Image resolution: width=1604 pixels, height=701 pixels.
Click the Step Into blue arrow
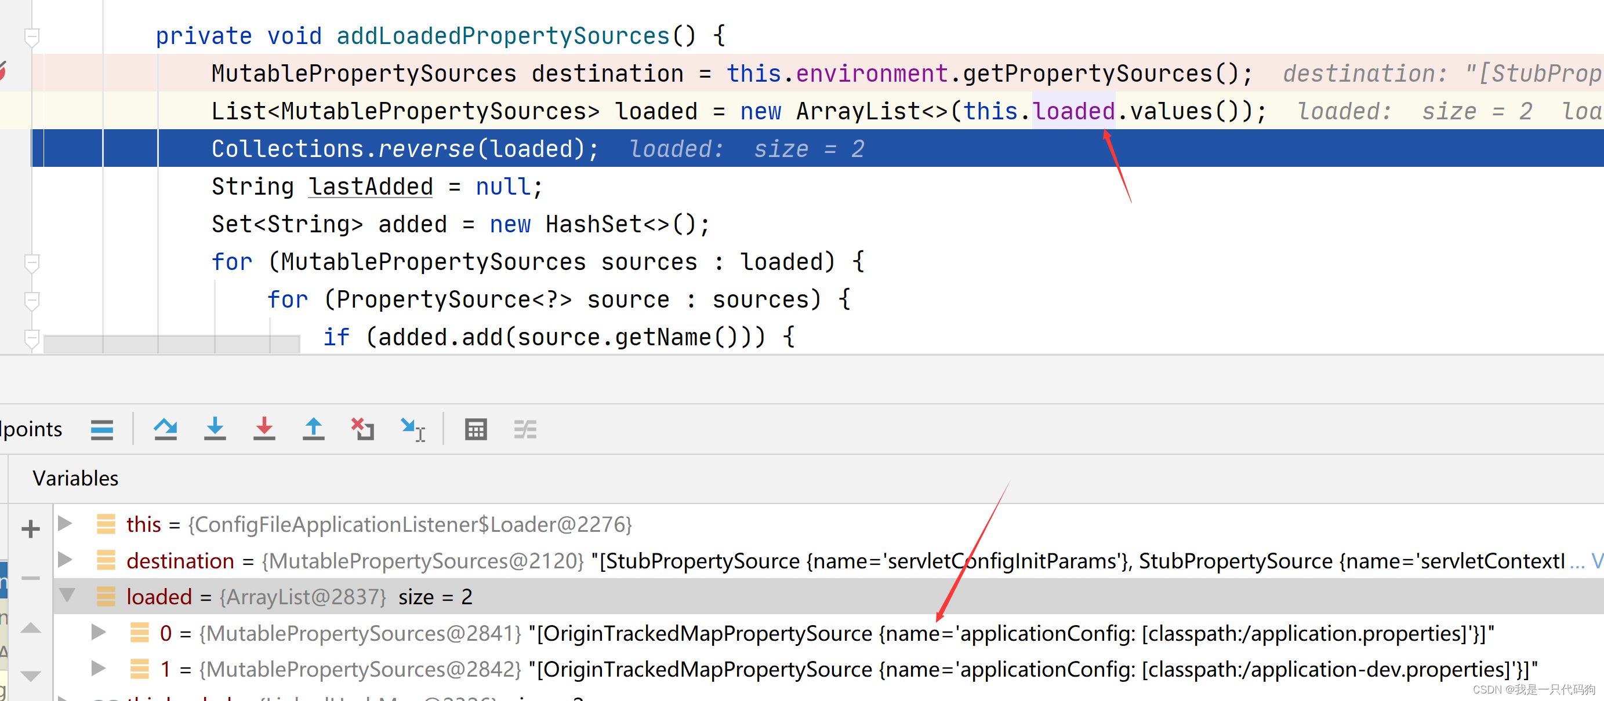[x=215, y=430]
